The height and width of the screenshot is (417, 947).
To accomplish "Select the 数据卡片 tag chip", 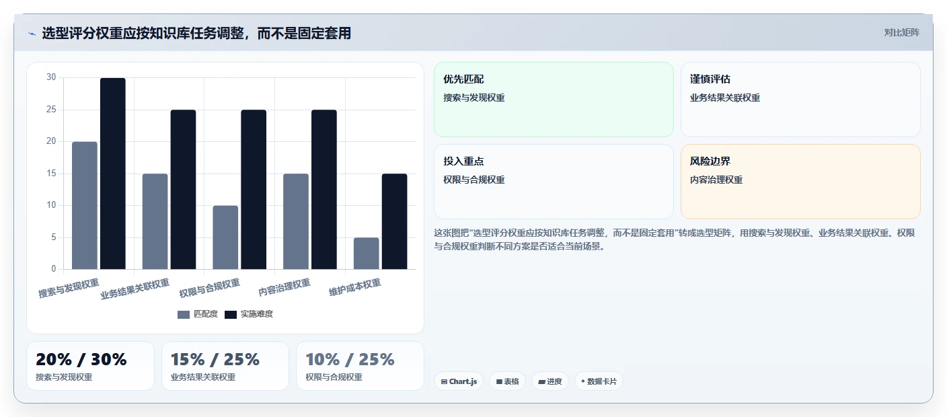I will [599, 381].
